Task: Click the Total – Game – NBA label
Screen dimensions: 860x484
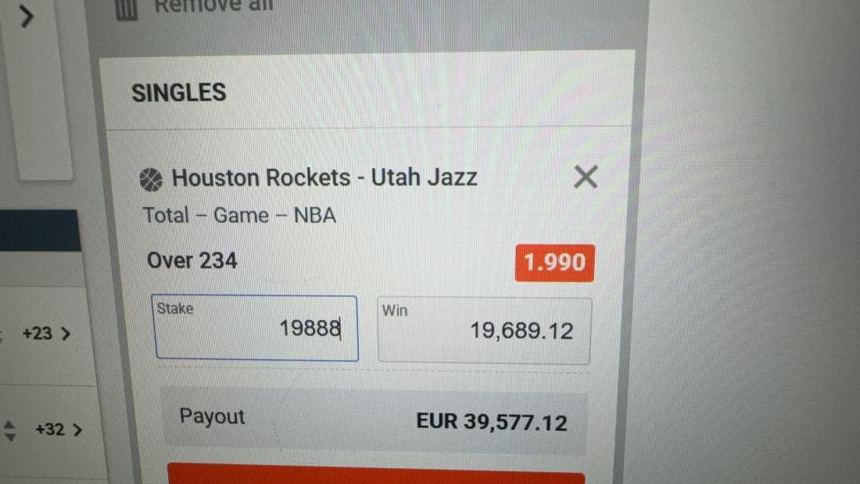Action: click(239, 216)
